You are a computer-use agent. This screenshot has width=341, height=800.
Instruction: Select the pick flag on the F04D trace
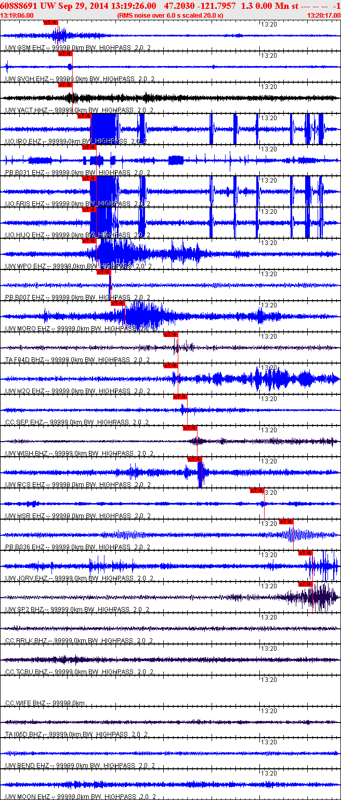click(x=170, y=334)
